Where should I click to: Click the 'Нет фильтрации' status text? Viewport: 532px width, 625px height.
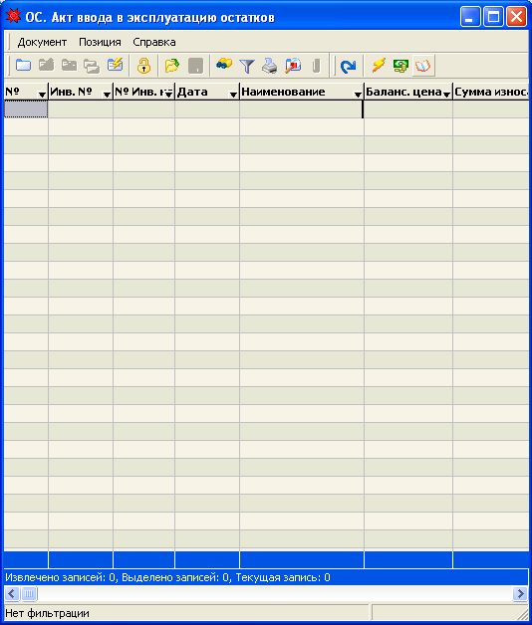47,613
